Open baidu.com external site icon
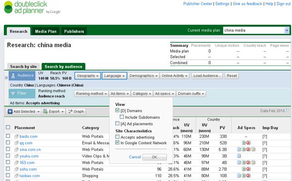Viewport: 292px width, 181px height. click(x=17, y=137)
